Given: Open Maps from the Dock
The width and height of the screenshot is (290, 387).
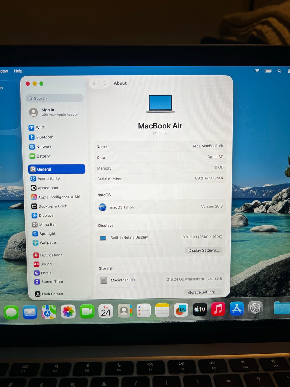Looking at the screenshot, I should (49, 312).
